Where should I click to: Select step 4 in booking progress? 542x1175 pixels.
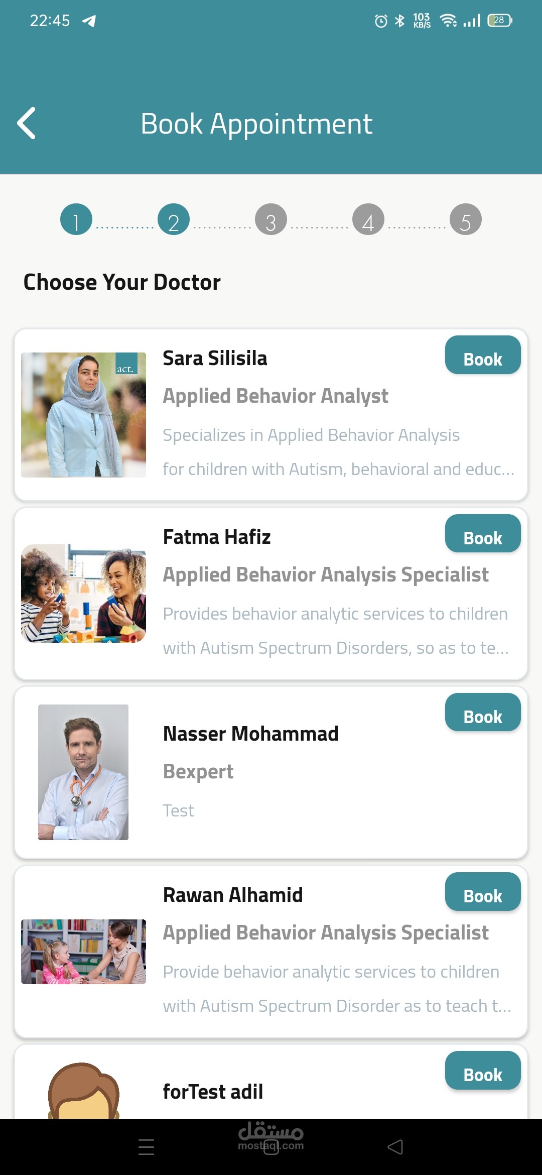click(x=368, y=219)
